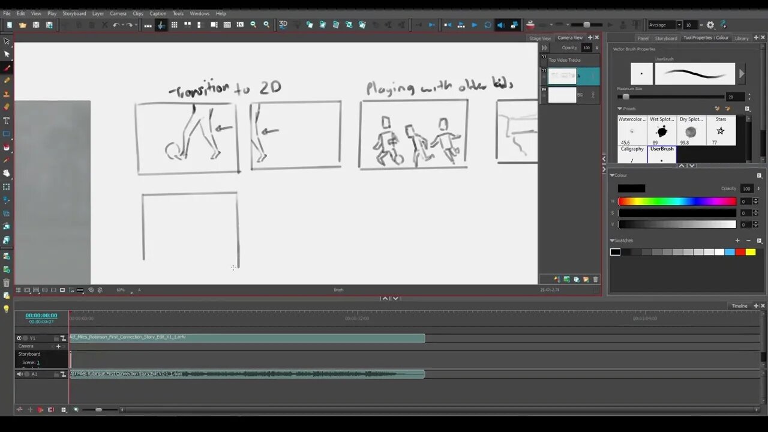The height and width of the screenshot is (432, 768).
Task: Switch to the Library tab
Action: coord(742,38)
